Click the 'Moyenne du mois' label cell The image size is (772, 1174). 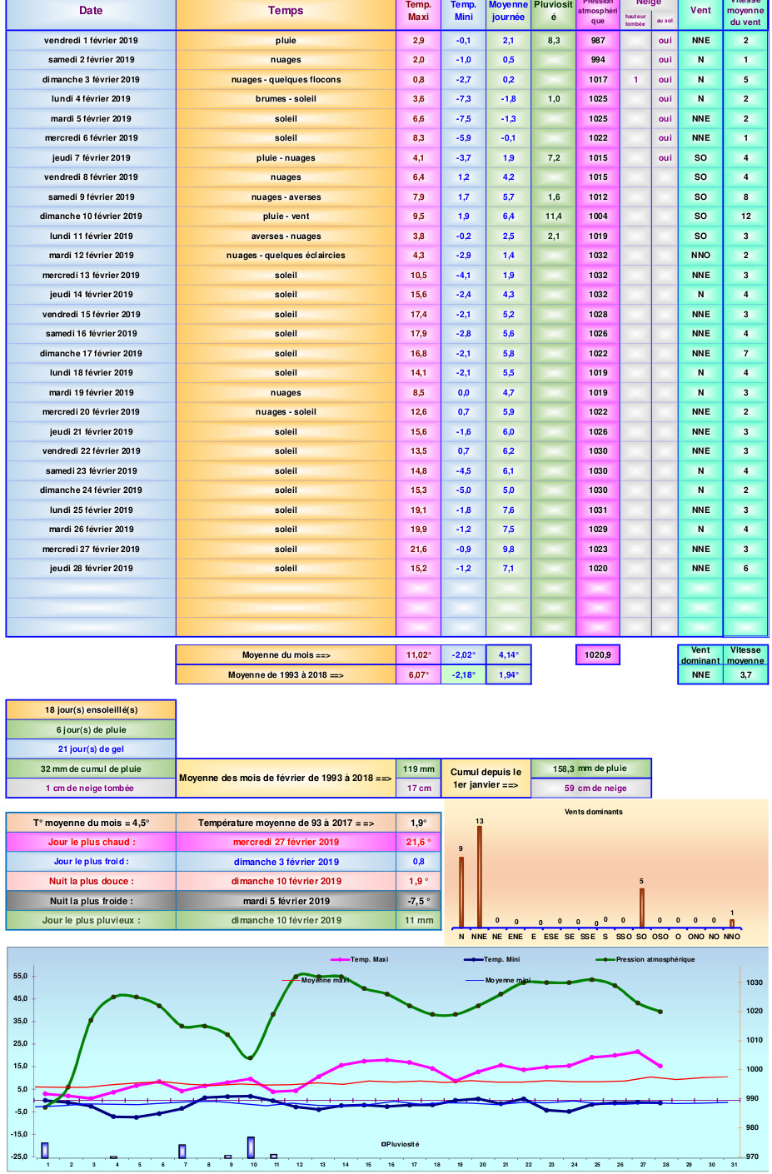point(286,655)
